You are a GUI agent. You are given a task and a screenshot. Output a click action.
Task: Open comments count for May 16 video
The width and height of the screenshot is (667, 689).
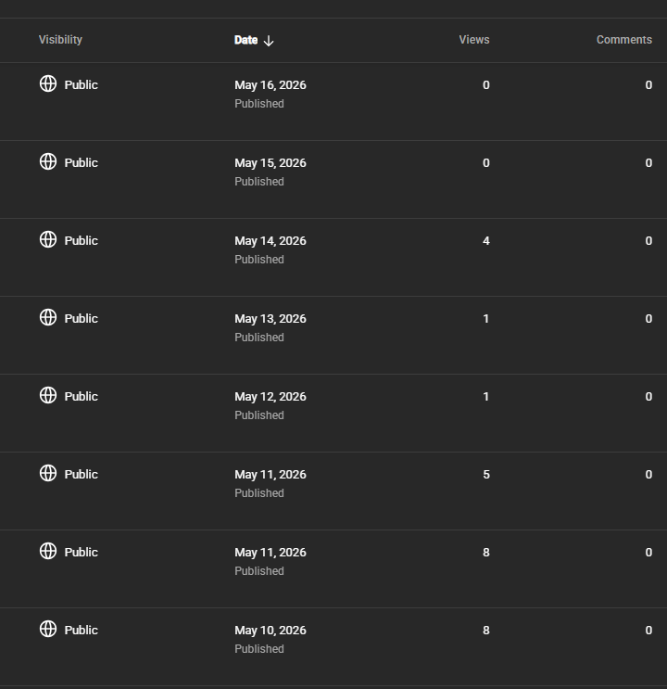coord(648,84)
